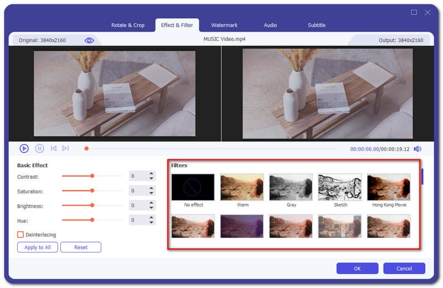Click the 00:00:00.00/00:00:19.12 time readout
Image resolution: width=443 pixels, height=288 pixels.
click(x=380, y=149)
